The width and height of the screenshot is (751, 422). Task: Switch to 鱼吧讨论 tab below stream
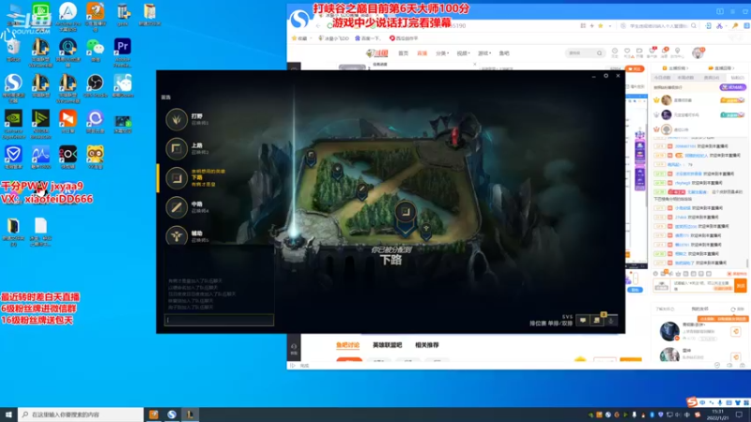click(348, 345)
